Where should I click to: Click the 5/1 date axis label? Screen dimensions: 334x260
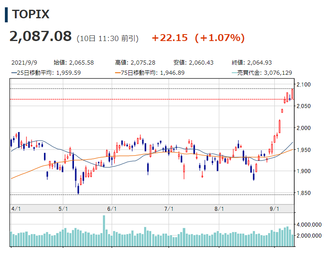coord(63,209)
